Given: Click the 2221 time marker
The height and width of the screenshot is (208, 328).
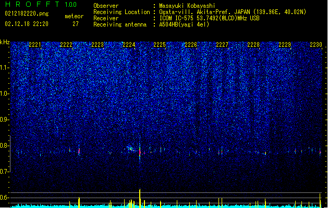Looking at the screenshot, I should point(35,45).
